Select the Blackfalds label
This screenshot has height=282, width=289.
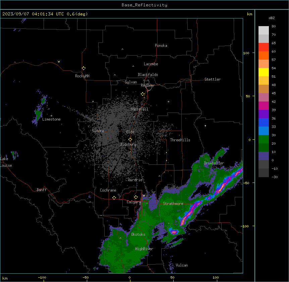pos(148,75)
